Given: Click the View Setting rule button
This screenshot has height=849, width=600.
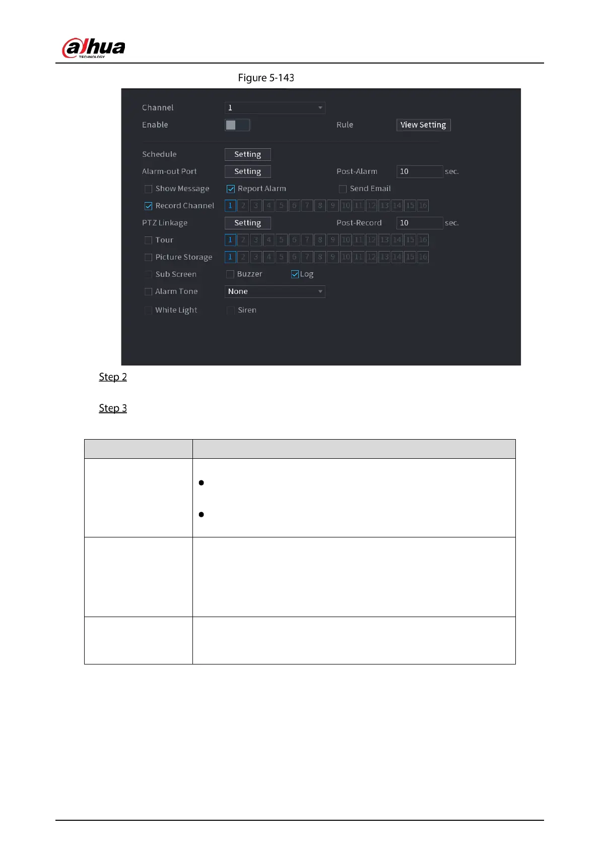Looking at the screenshot, I should tap(423, 125).
